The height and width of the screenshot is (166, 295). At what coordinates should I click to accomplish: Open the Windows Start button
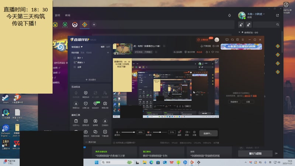pyautogui.click(x=97, y=162)
